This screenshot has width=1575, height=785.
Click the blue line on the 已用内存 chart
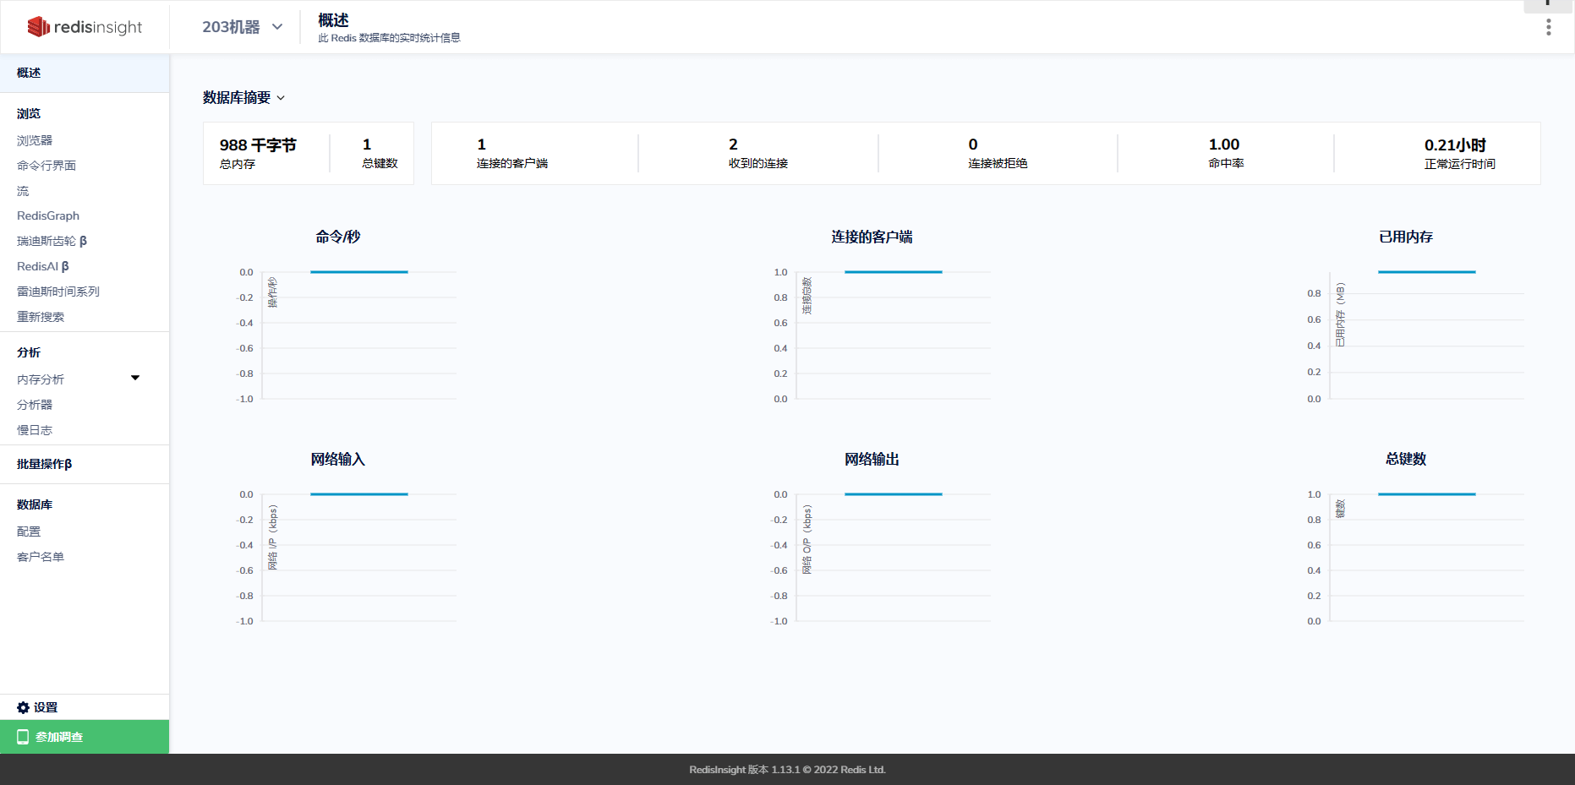tap(1427, 272)
